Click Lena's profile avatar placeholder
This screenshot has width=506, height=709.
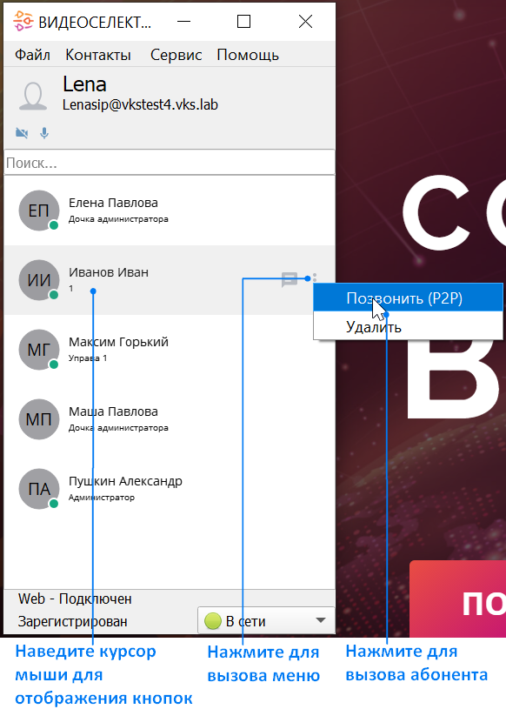tap(33, 96)
